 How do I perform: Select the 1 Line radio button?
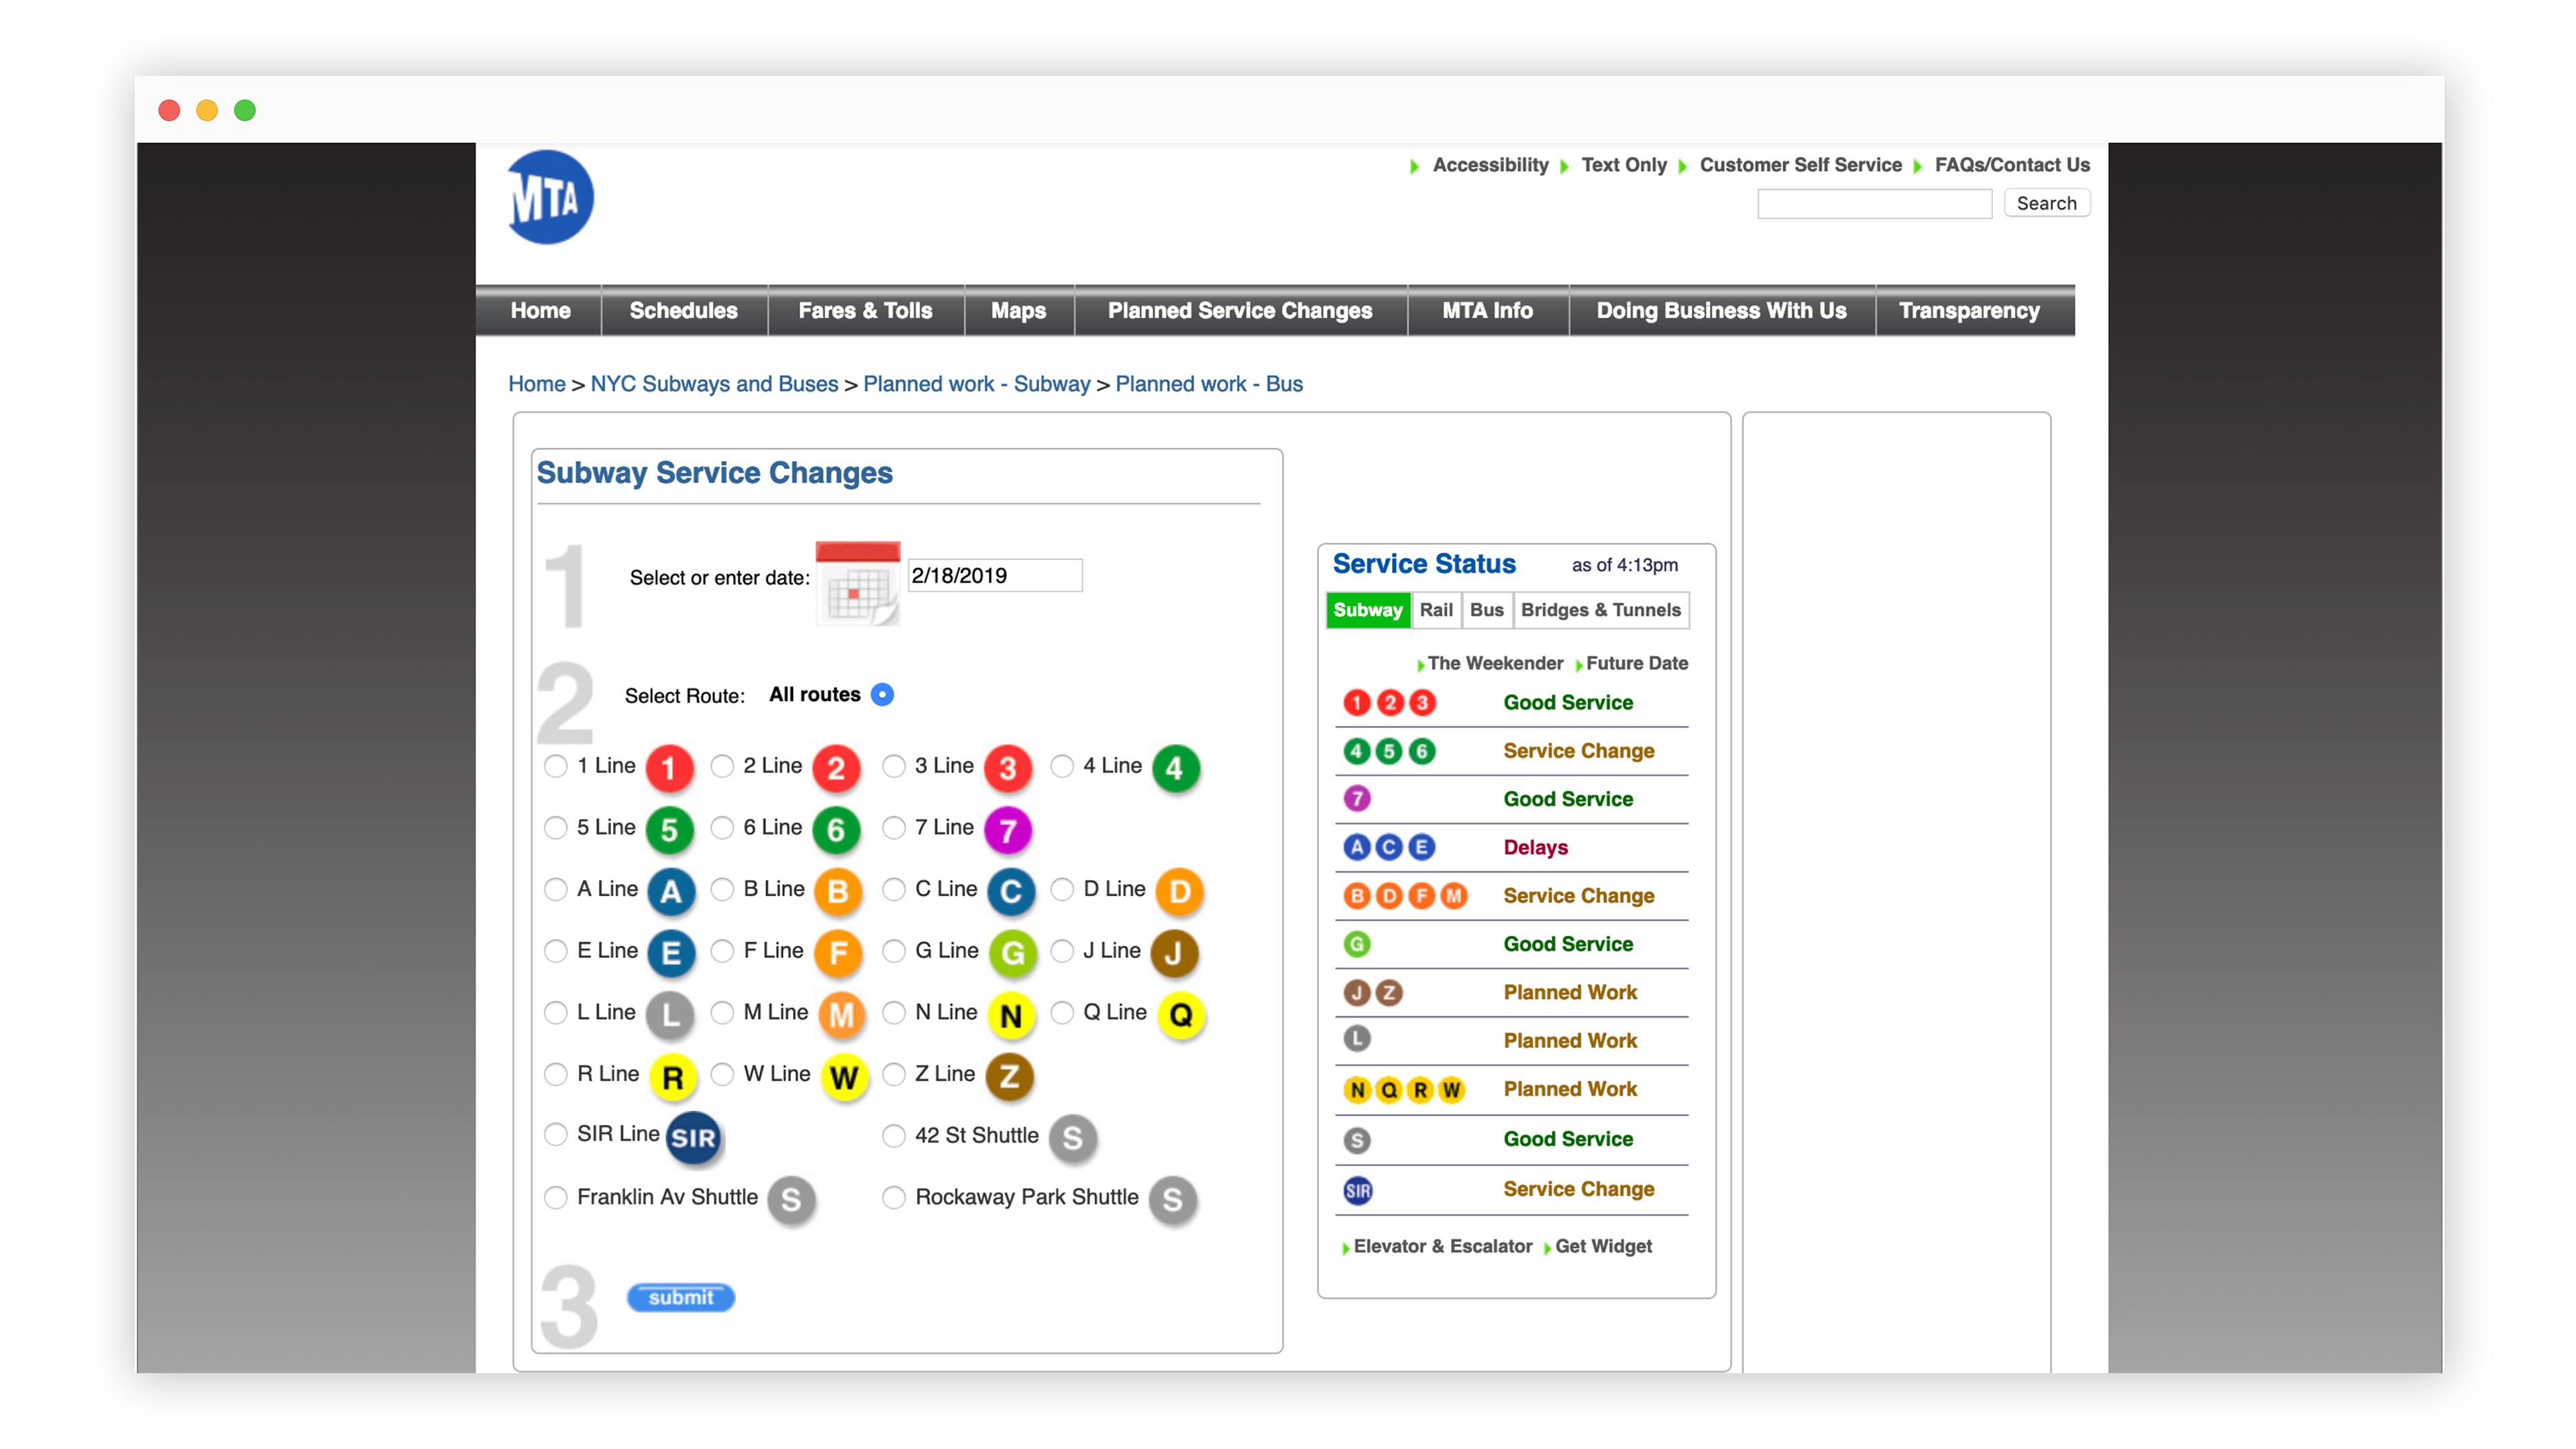coord(555,766)
